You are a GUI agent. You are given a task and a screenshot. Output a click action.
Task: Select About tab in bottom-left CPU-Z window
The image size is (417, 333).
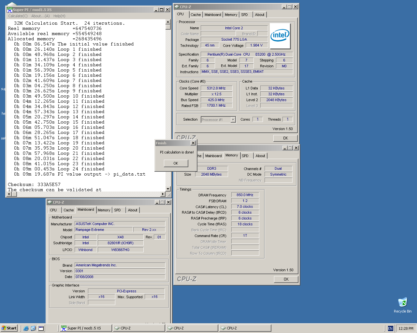click(133, 210)
